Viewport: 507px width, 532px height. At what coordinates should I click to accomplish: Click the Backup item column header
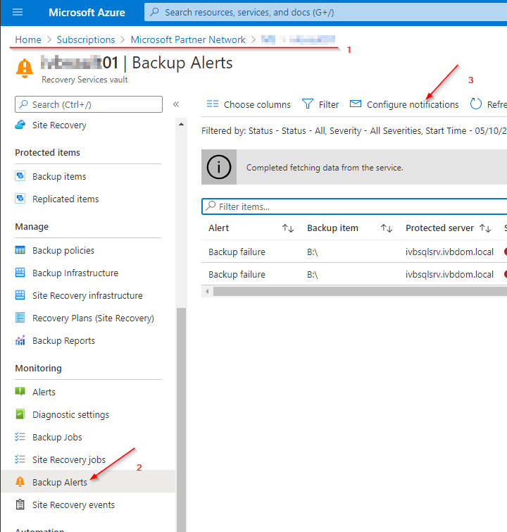(x=332, y=228)
